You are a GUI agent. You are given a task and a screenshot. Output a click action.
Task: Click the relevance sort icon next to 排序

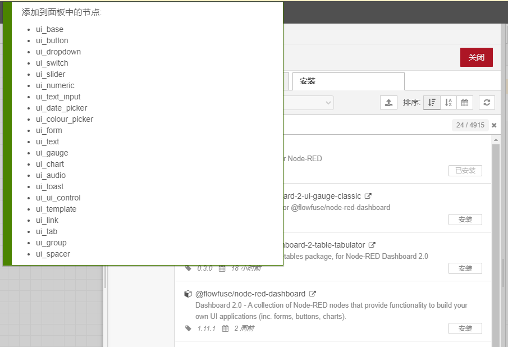coord(432,102)
